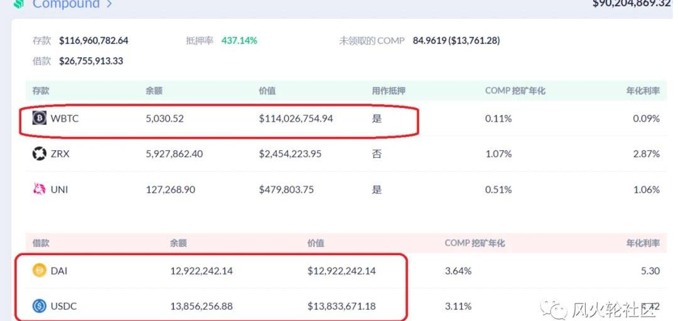Click borrows table 余额 header
678x321 pixels.
[178, 243]
